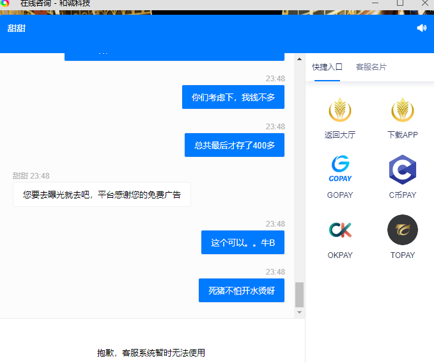The height and width of the screenshot is (363, 434).
Task: Click the scrollbar down arrow
Action: coord(299,312)
